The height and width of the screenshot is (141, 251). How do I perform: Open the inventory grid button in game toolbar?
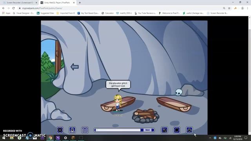[85, 130]
